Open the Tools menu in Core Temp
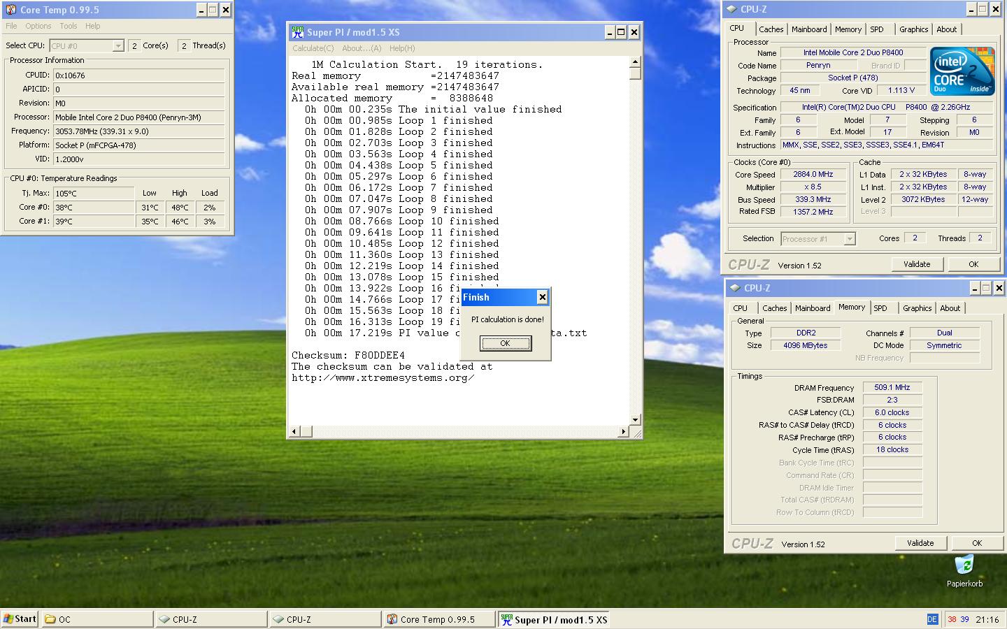This screenshot has height=629, width=1007. pyautogui.click(x=69, y=26)
